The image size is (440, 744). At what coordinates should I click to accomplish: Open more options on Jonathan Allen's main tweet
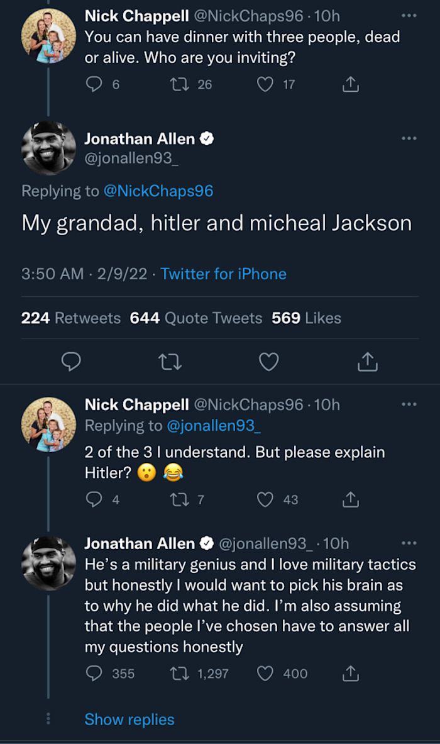[x=409, y=138]
